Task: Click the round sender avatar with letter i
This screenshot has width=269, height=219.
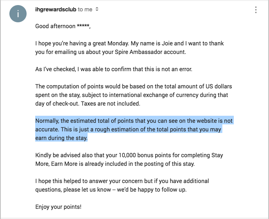Action: (x=18, y=14)
